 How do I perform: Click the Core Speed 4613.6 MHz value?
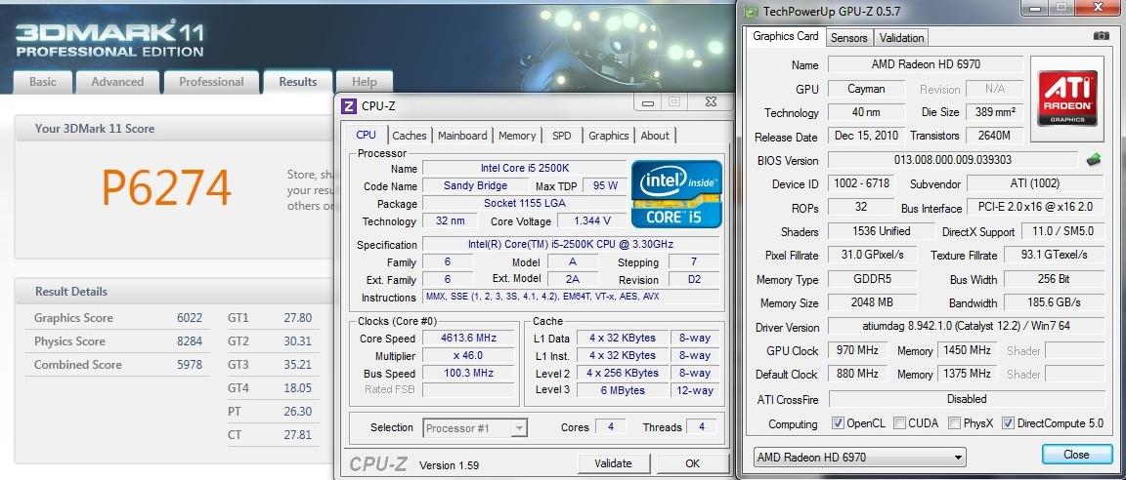[468, 339]
